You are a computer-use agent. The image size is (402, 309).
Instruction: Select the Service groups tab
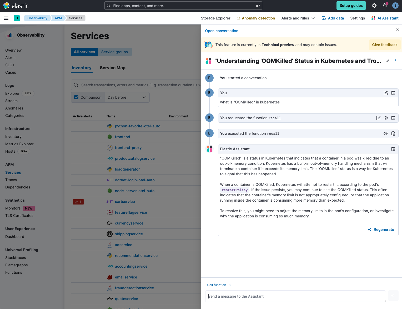point(114,52)
